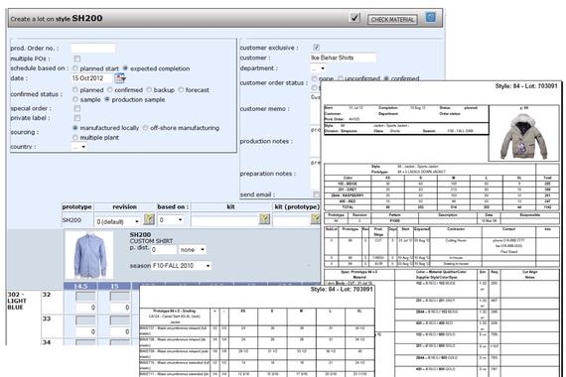Open the help icon beside revision dropdown
The width and height of the screenshot is (566, 377).
click(x=149, y=218)
